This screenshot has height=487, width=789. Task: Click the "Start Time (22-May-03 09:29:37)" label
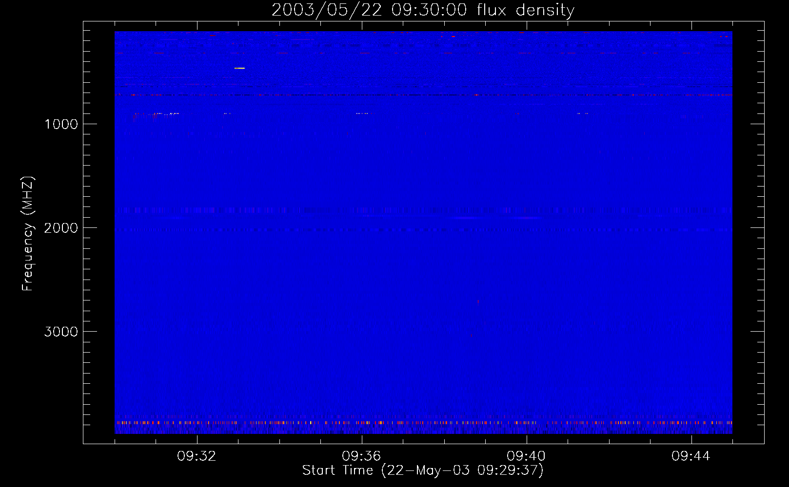(x=423, y=470)
